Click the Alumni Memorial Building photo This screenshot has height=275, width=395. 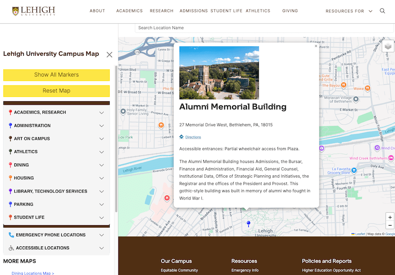pos(219,73)
